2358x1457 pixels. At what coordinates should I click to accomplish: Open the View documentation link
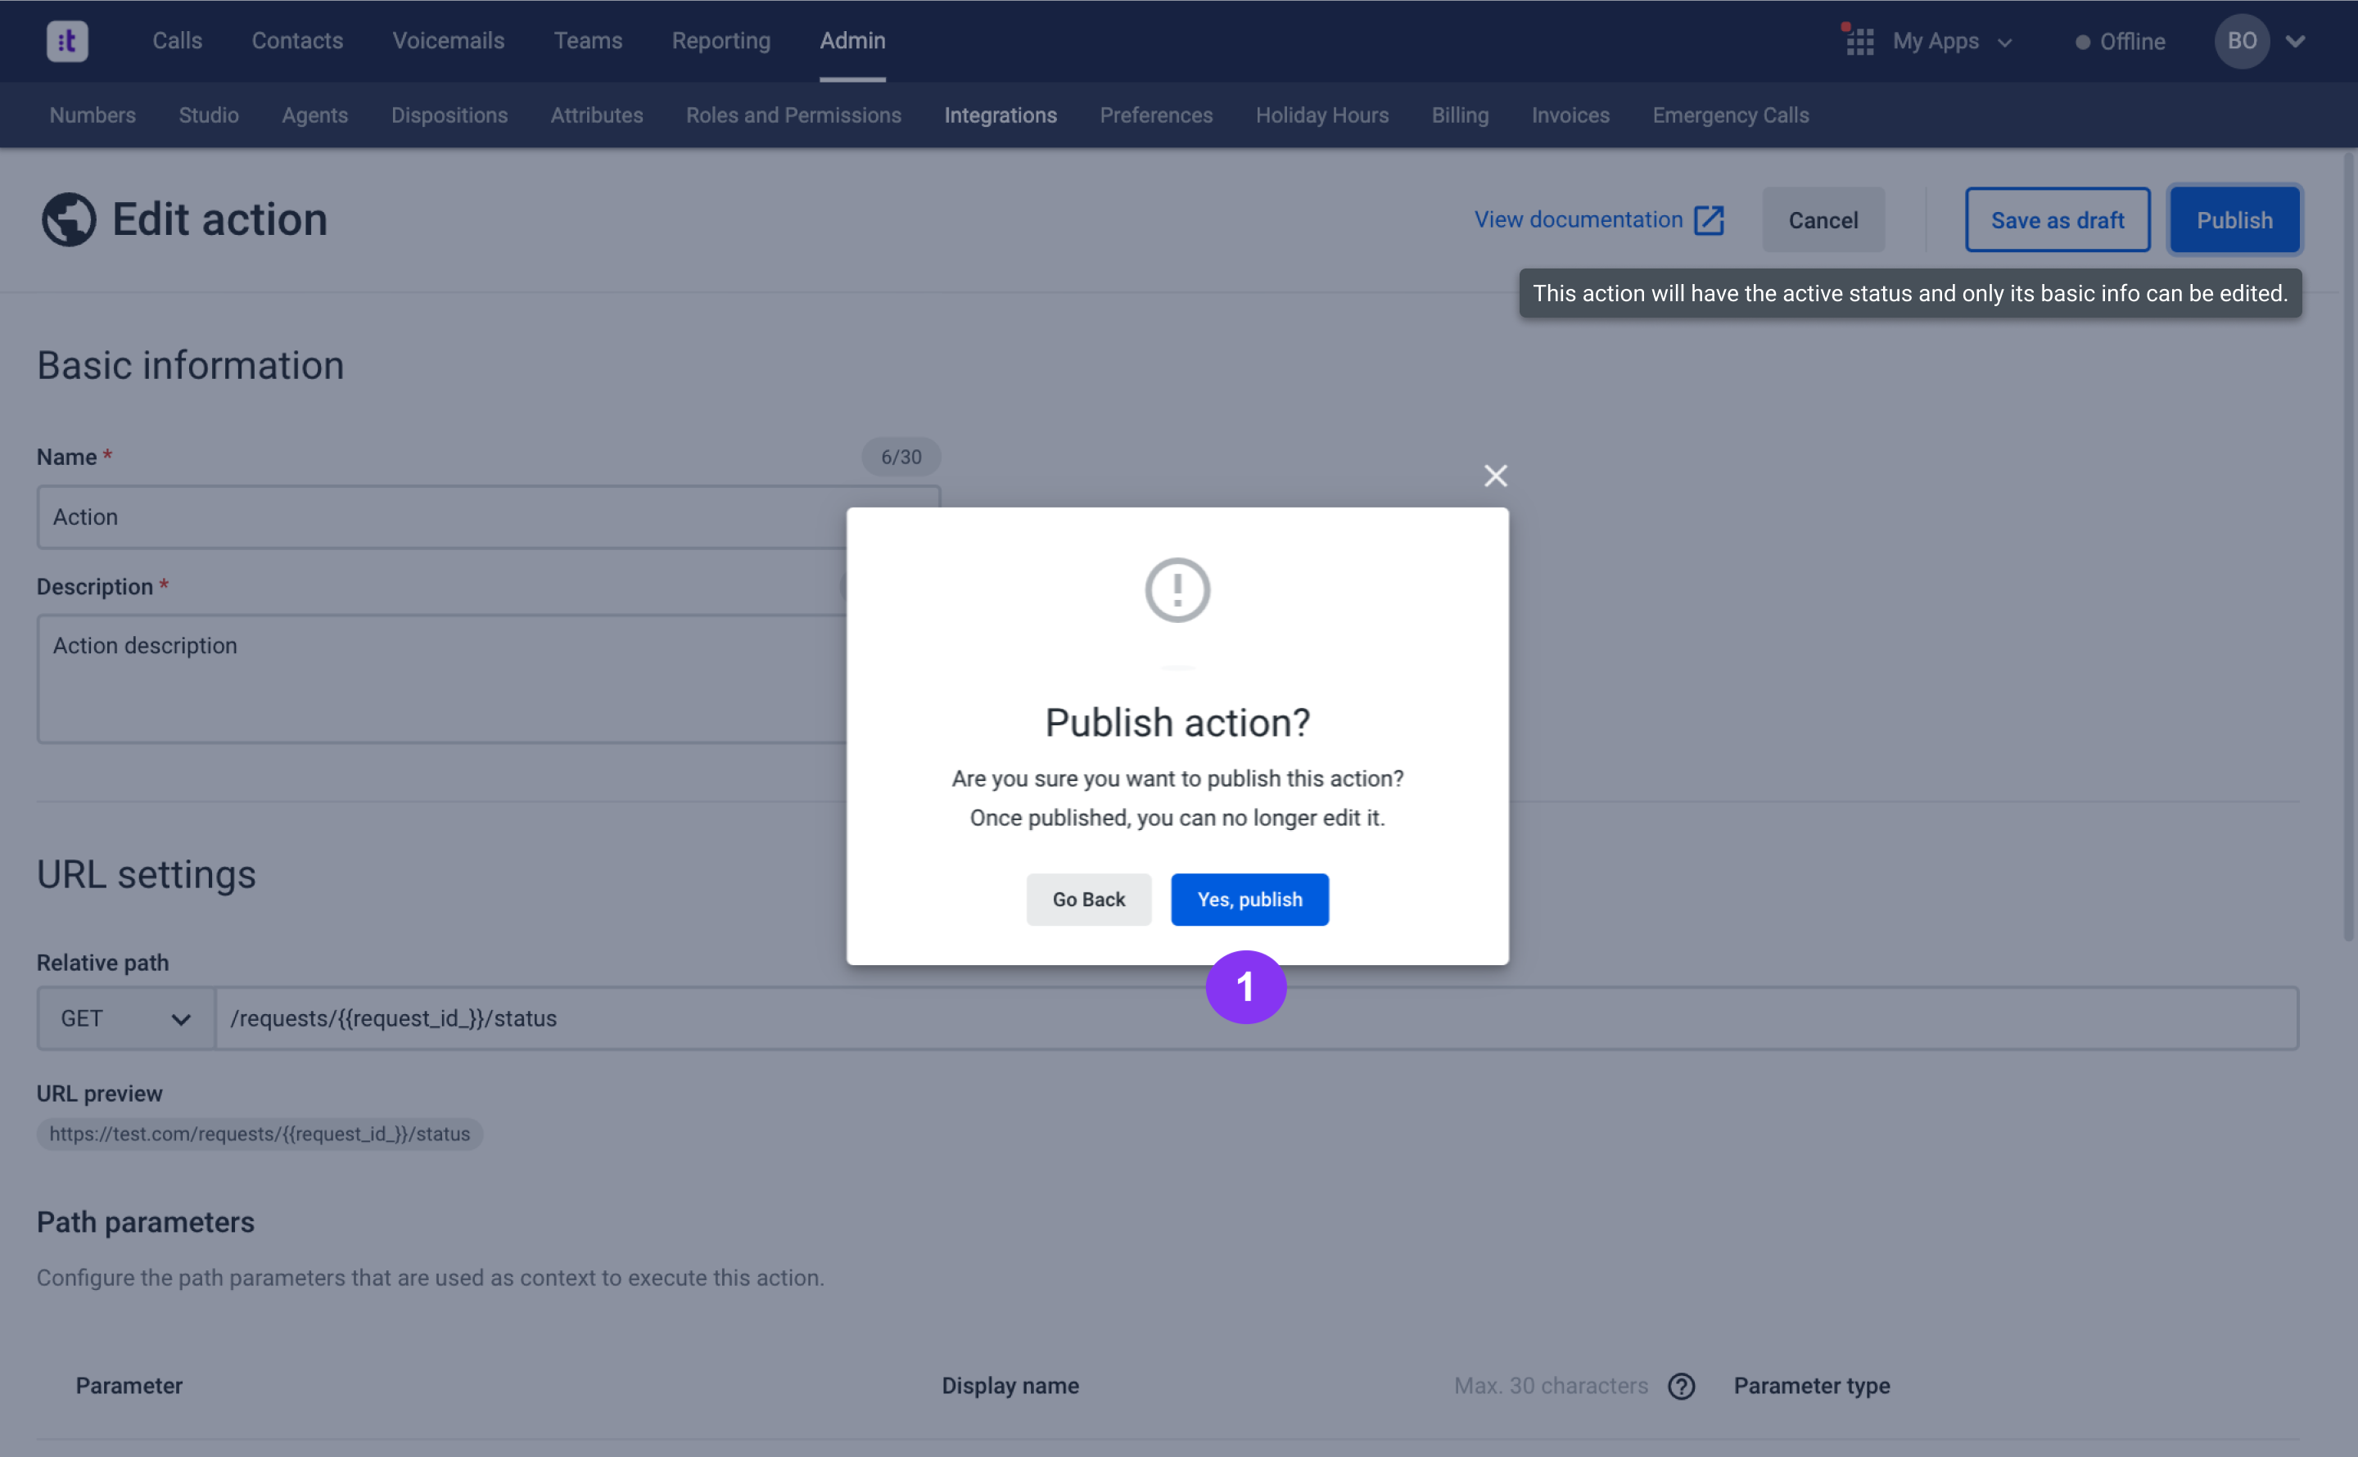(x=1578, y=219)
